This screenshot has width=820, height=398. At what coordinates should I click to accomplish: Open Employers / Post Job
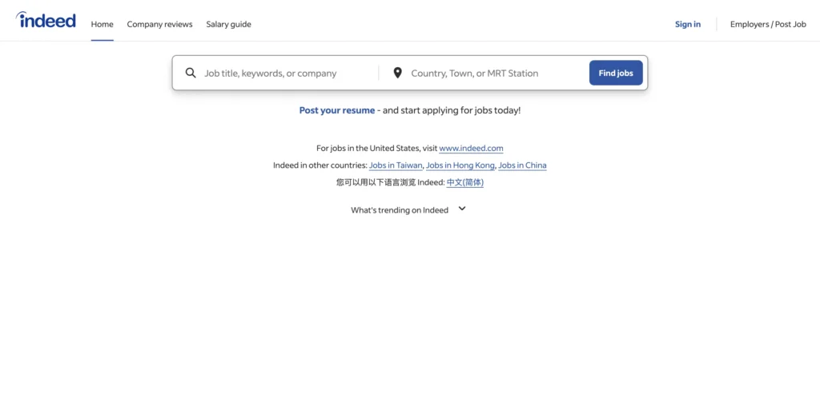tap(768, 24)
